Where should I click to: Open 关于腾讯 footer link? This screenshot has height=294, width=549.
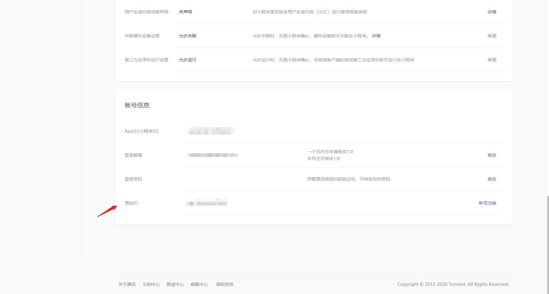pos(127,285)
